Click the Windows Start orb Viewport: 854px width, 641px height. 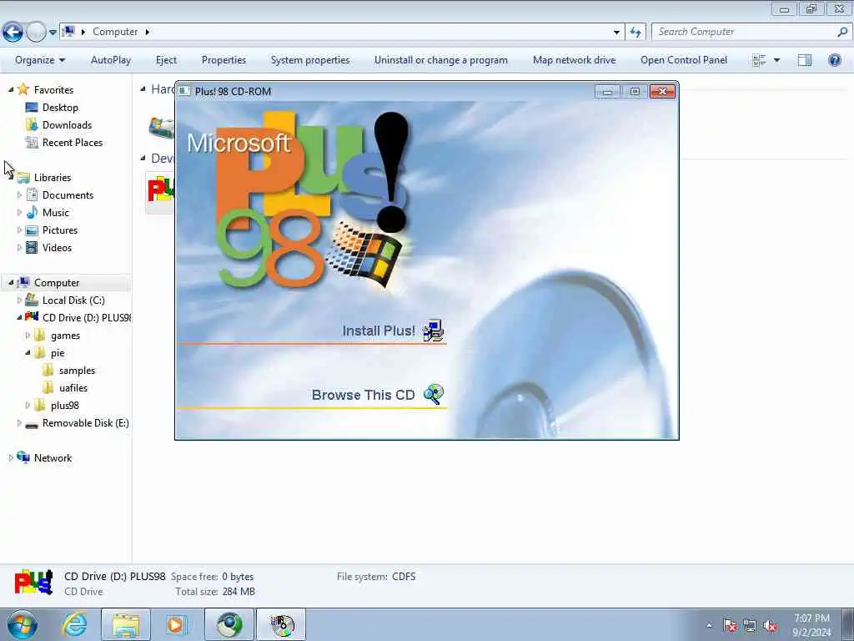[x=23, y=624]
